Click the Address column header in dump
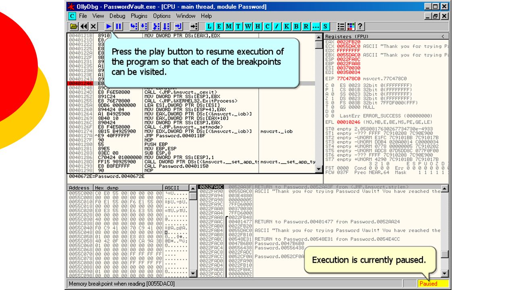This screenshot has height=290, width=516. click(80, 188)
